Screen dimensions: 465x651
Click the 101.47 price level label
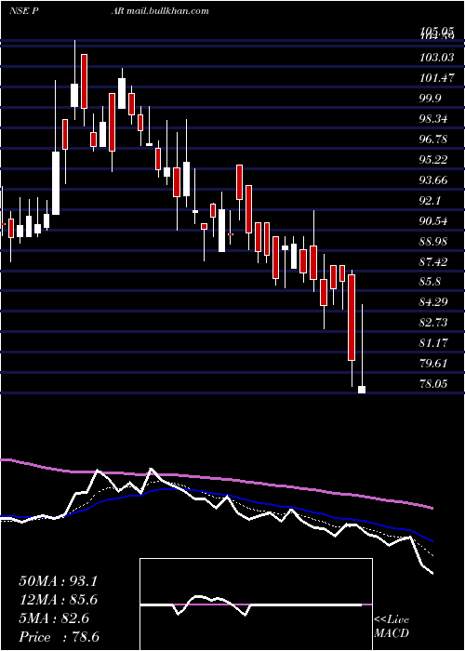click(x=437, y=77)
